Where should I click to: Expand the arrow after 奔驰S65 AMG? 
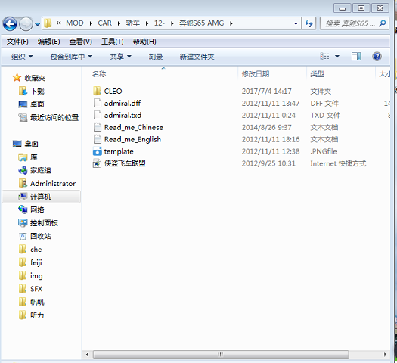(231, 23)
